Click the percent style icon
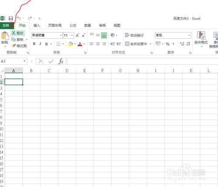The image size is (218, 187). (168, 44)
